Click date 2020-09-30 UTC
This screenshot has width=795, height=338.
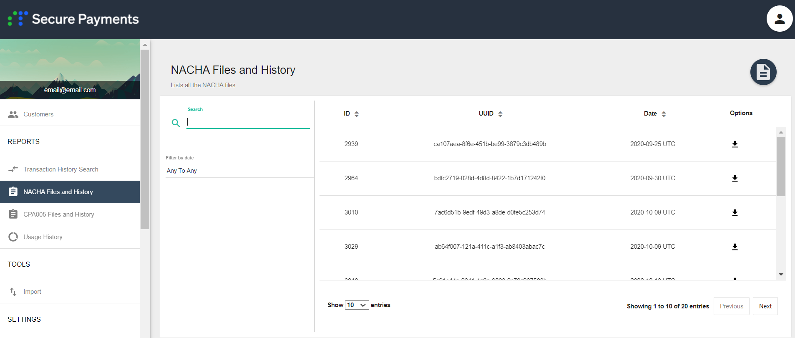click(x=653, y=178)
